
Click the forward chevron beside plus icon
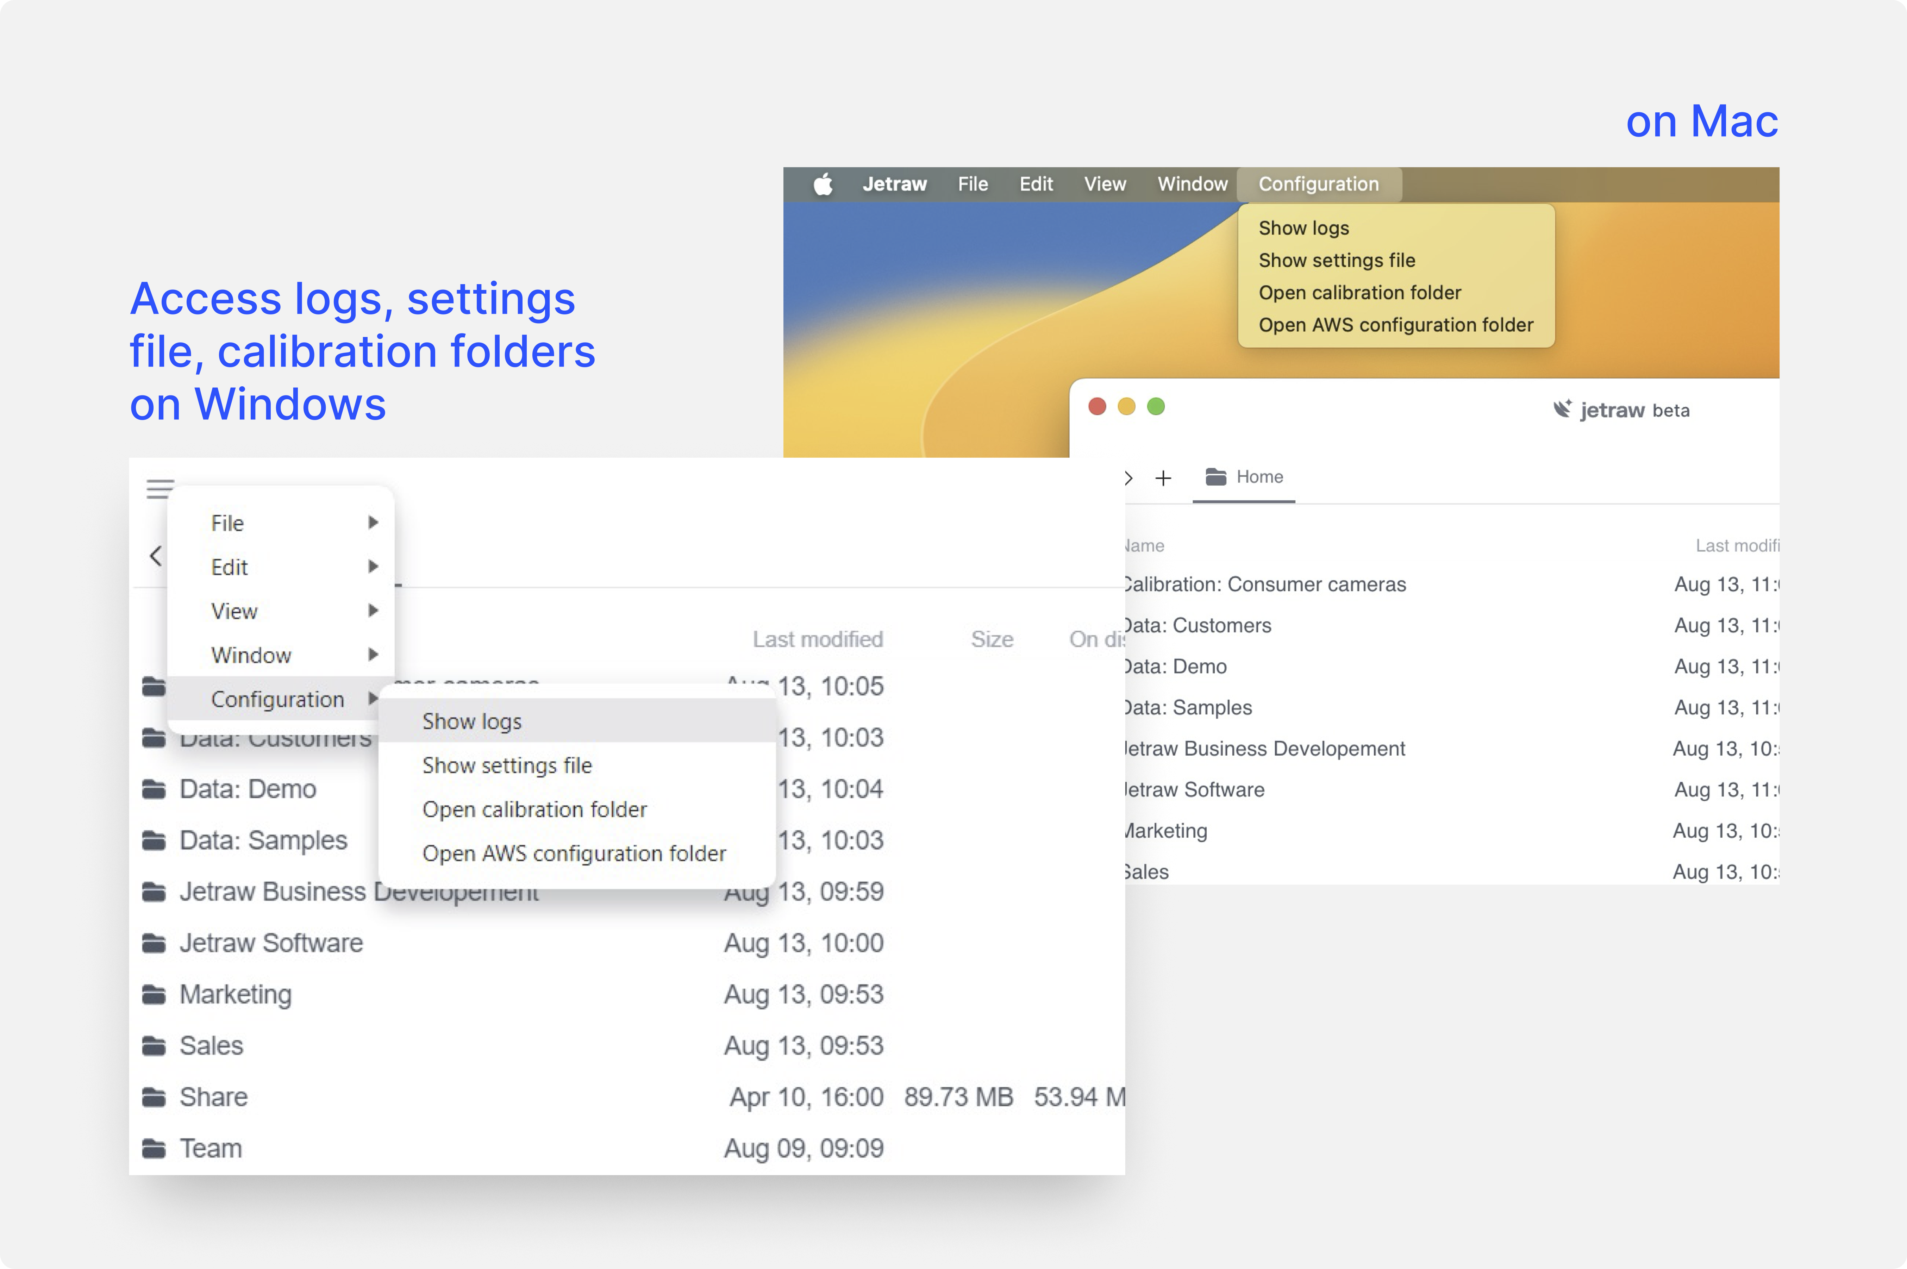[x=1128, y=478]
